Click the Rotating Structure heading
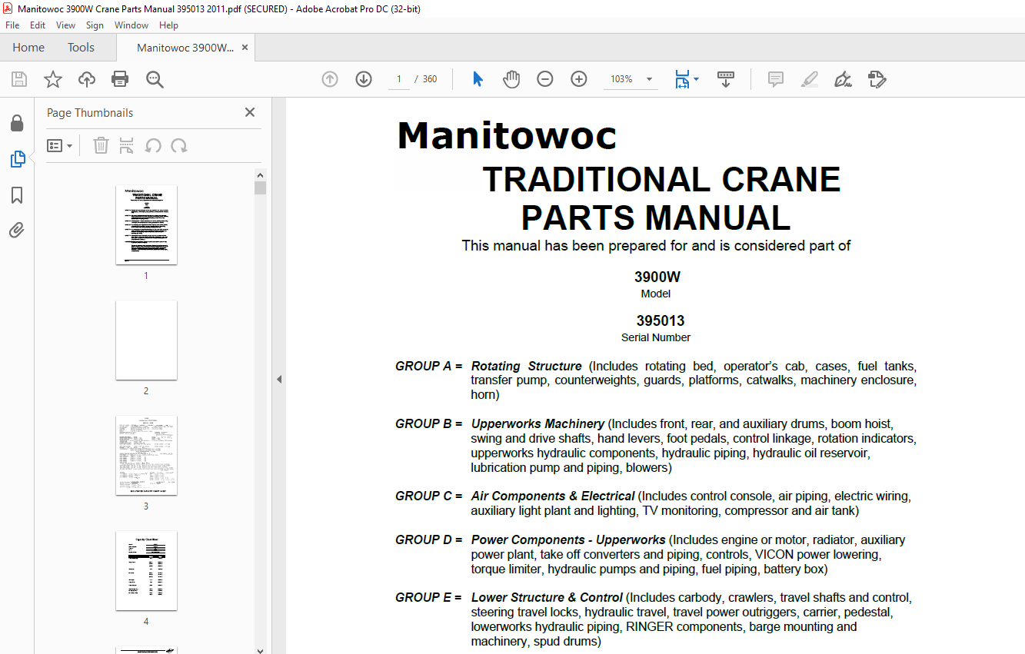Image resolution: width=1025 pixels, height=654 pixels. [527, 366]
